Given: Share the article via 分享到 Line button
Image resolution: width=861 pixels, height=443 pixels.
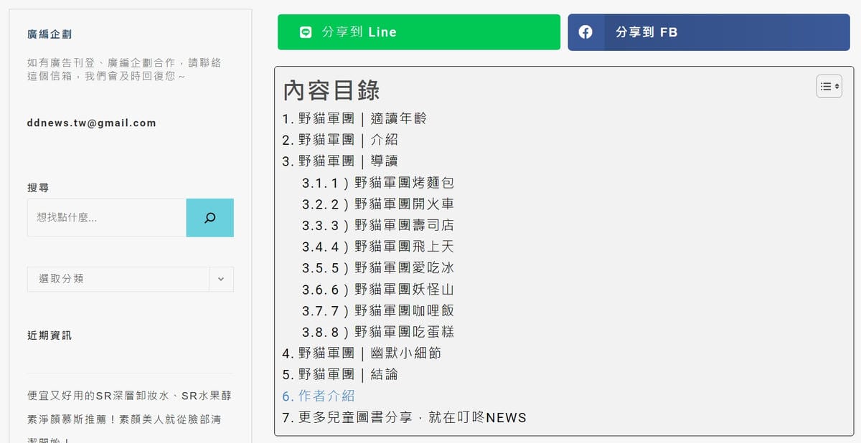Looking at the screenshot, I should pyautogui.click(x=419, y=32).
